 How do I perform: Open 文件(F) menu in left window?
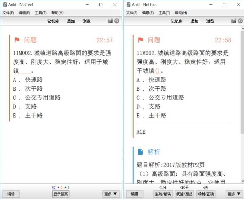pos(8,13)
